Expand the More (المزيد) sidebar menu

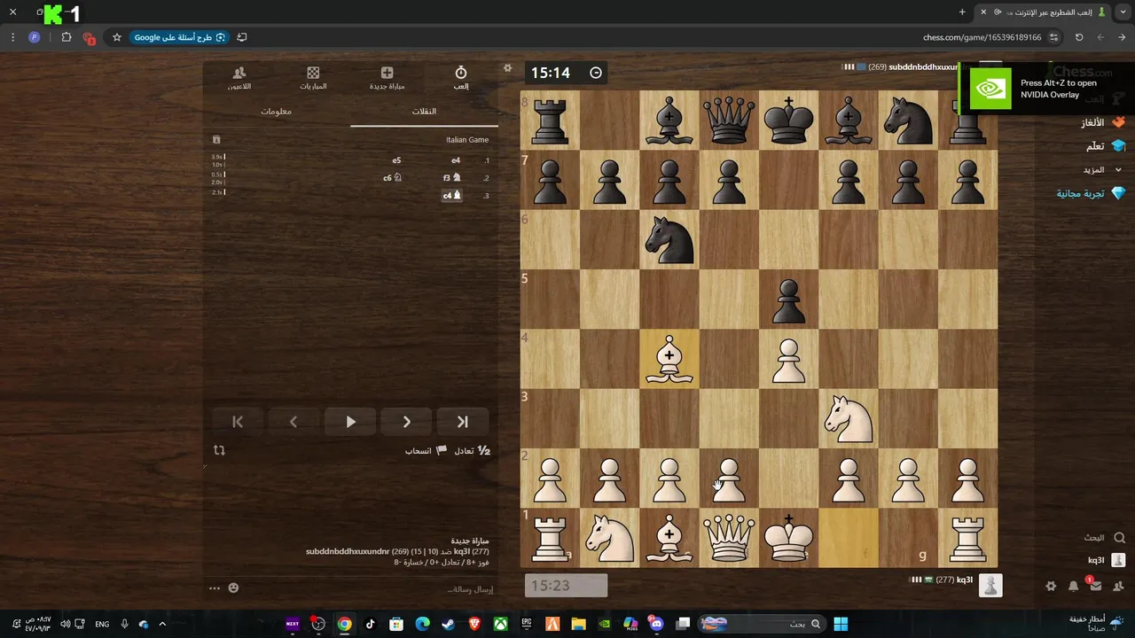pos(1101,169)
